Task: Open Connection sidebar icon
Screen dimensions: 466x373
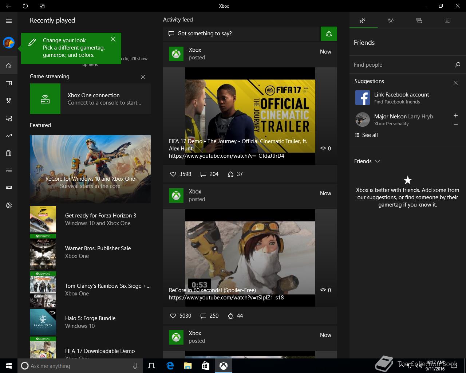Action: coord(9,188)
